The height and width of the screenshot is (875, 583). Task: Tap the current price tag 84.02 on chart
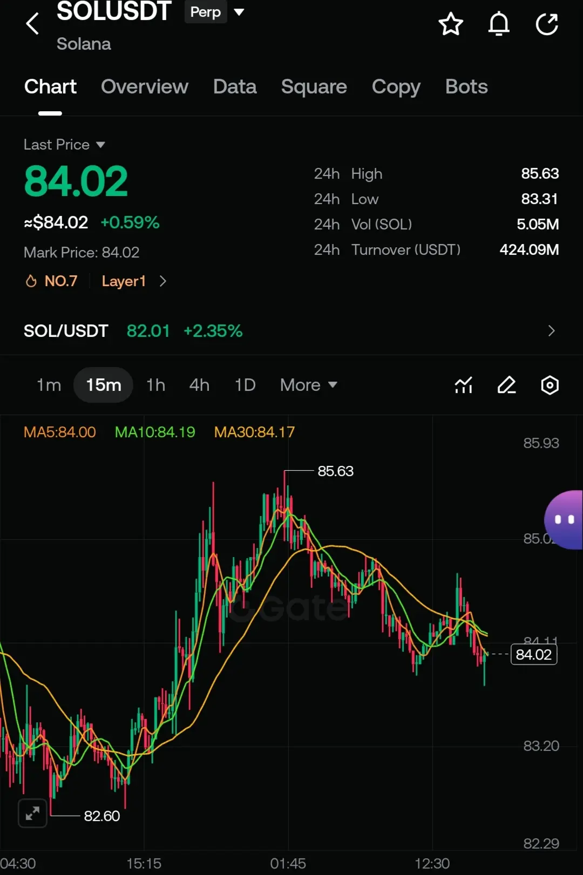(534, 655)
